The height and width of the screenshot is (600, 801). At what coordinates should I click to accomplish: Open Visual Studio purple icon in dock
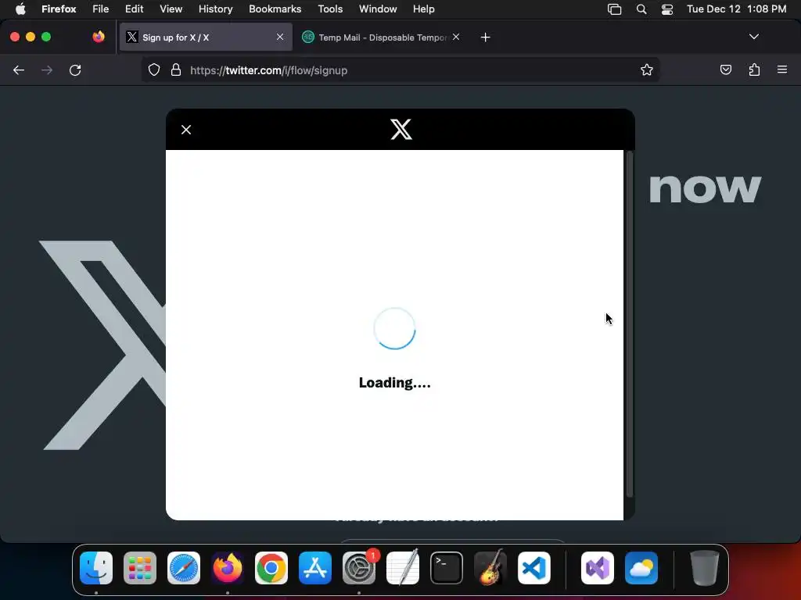pos(598,568)
